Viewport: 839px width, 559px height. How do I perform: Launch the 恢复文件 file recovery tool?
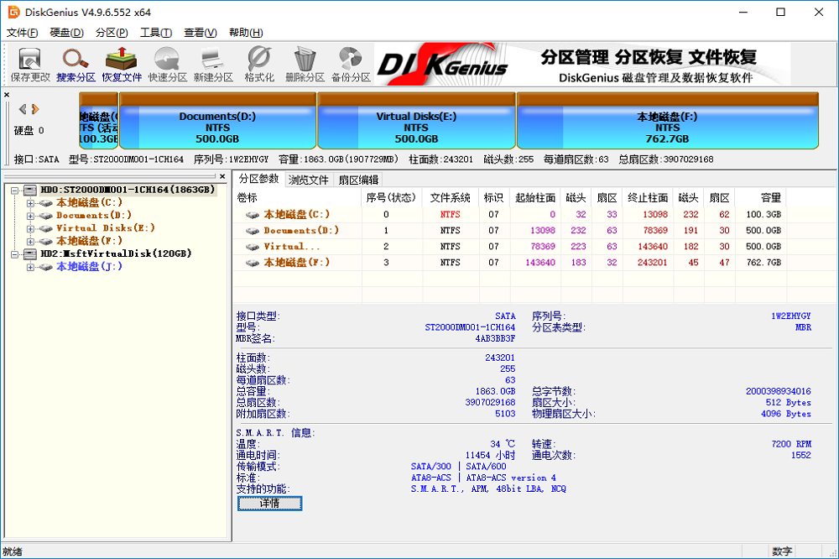122,65
